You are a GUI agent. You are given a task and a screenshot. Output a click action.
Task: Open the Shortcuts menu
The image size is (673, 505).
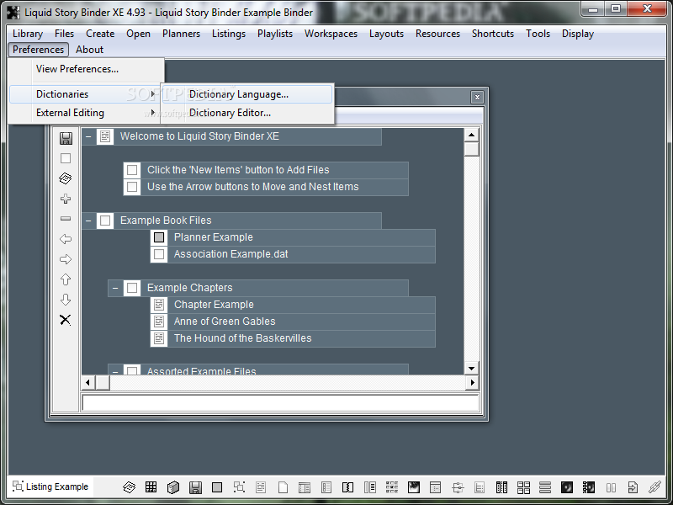point(493,34)
